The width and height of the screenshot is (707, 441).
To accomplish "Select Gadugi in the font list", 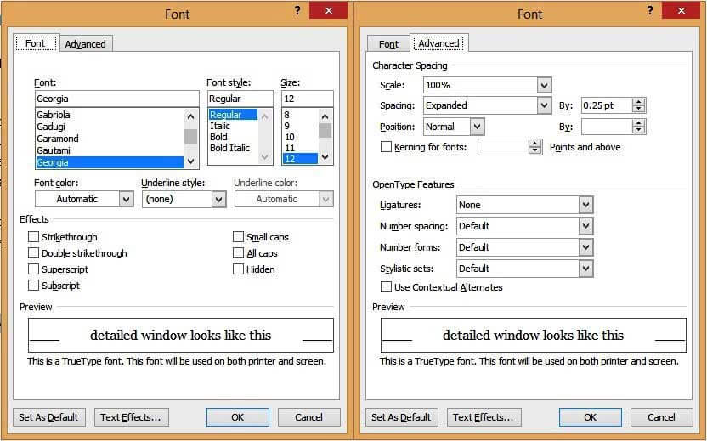I will pyautogui.click(x=110, y=127).
